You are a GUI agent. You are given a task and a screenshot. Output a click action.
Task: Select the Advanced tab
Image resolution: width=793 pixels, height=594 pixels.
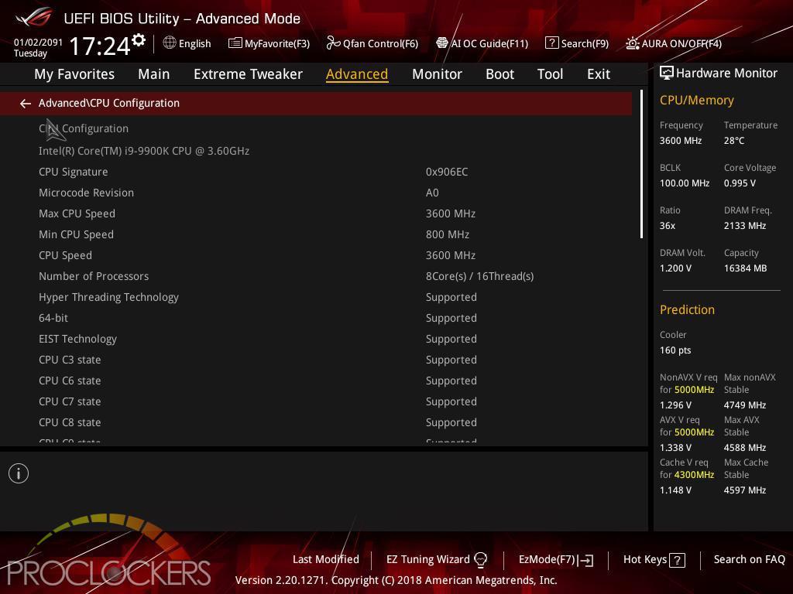pyautogui.click(x=357, y=74)
